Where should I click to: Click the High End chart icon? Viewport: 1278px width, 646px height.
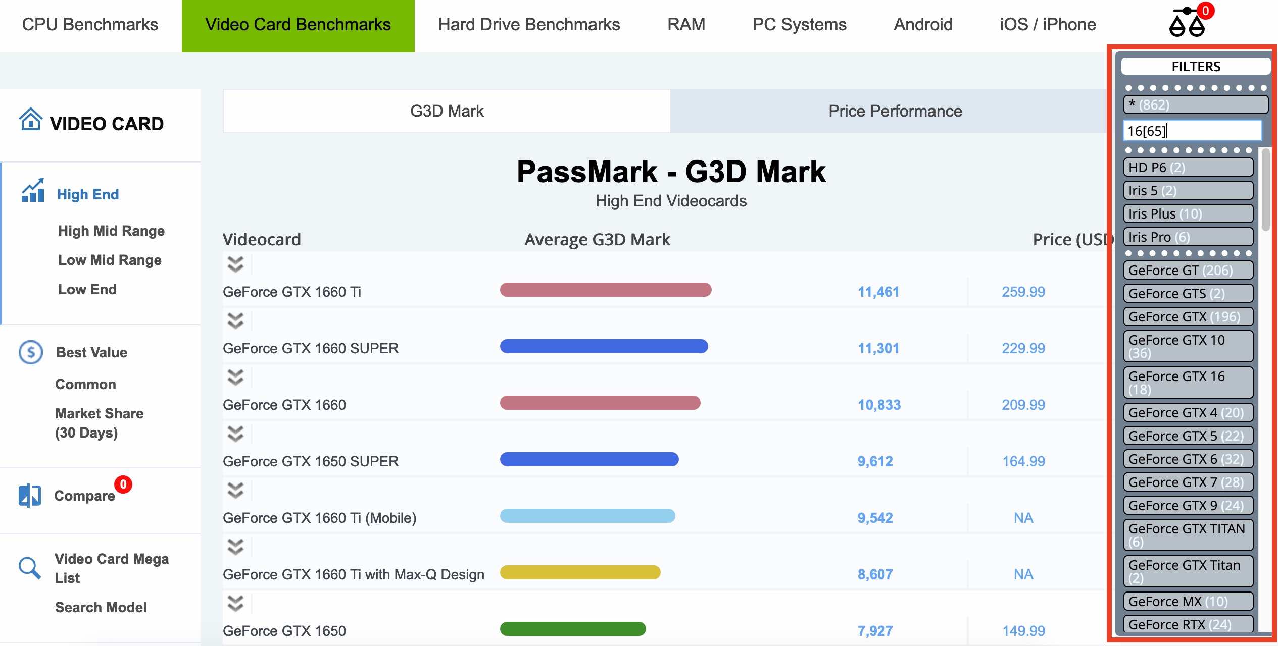pyautogui.click(x=33, y=190)
